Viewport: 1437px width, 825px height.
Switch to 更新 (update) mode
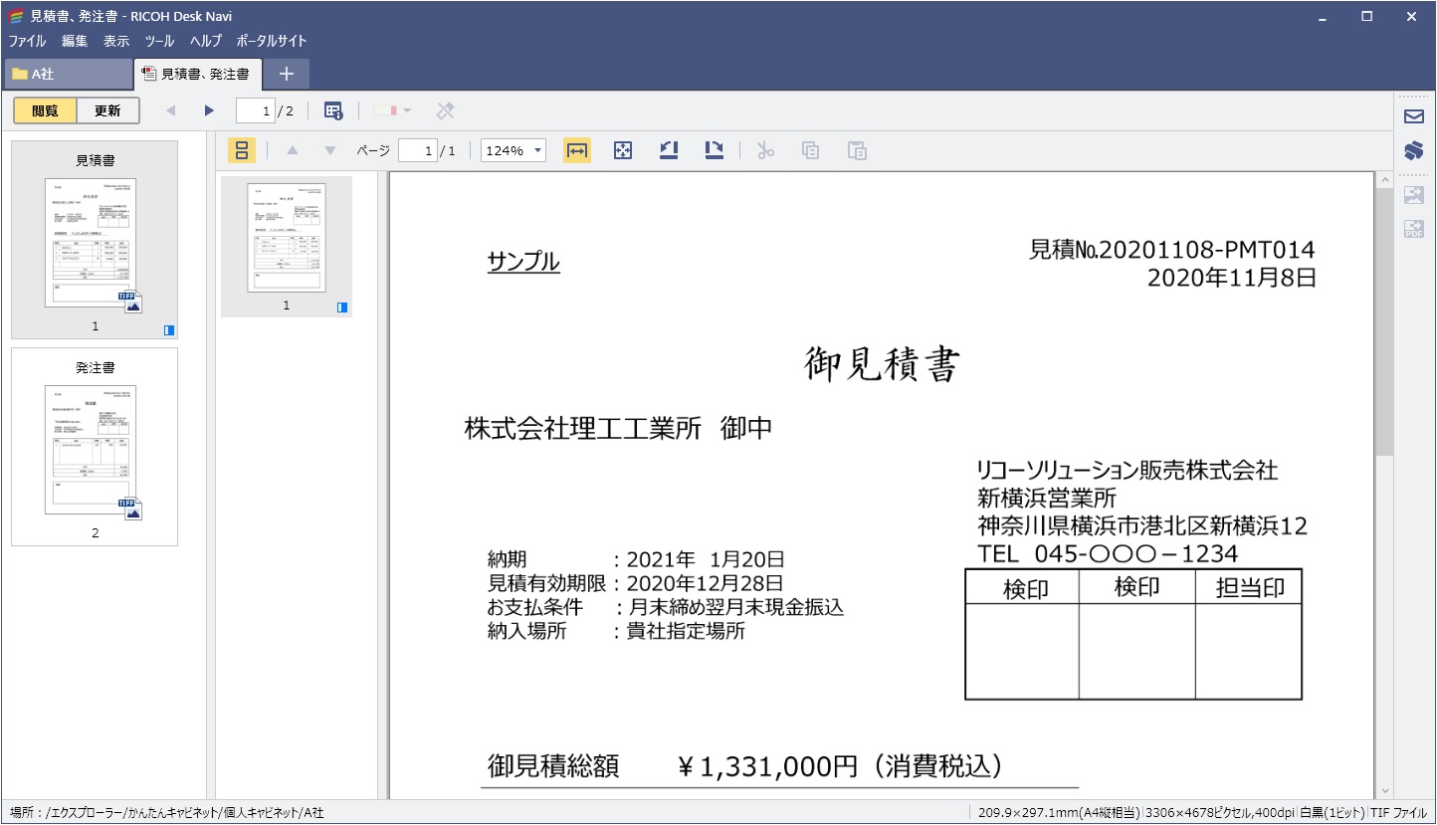point(107,110)
